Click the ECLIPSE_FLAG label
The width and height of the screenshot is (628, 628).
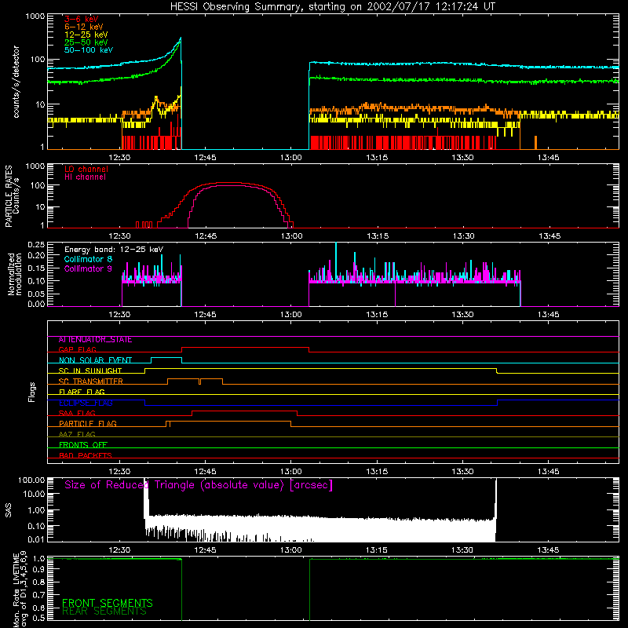click(86, 403)
